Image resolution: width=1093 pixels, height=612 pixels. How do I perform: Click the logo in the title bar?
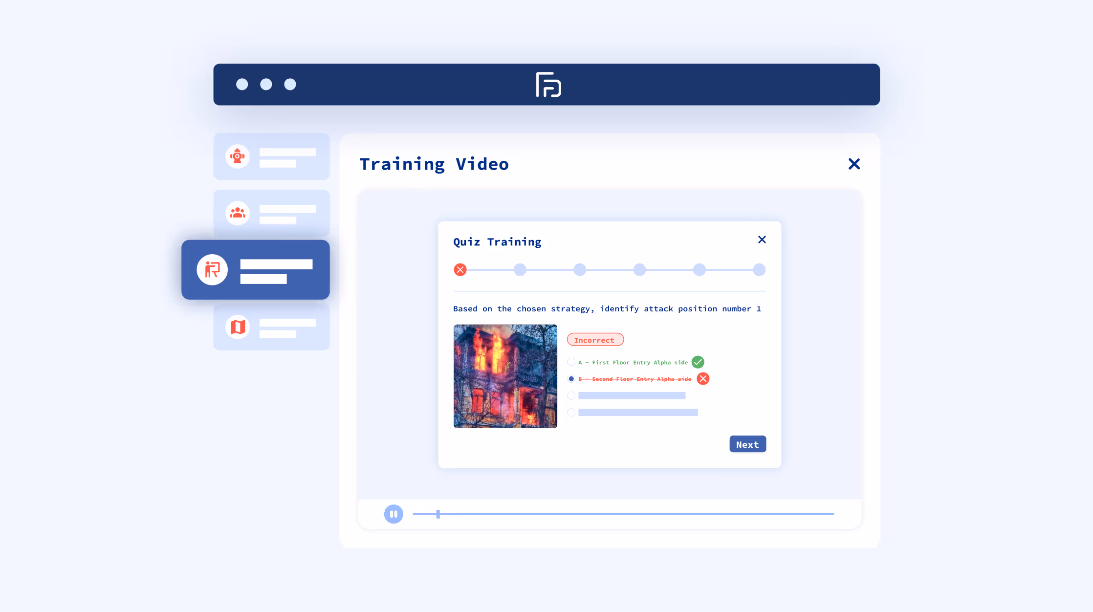pos(548,85)
